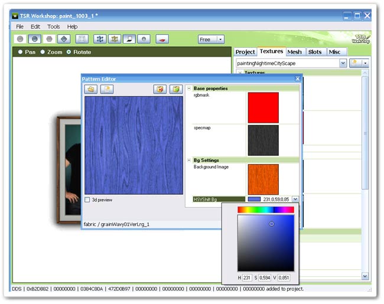Click the H value input field

pyautogui.click(x=248, y=277)
